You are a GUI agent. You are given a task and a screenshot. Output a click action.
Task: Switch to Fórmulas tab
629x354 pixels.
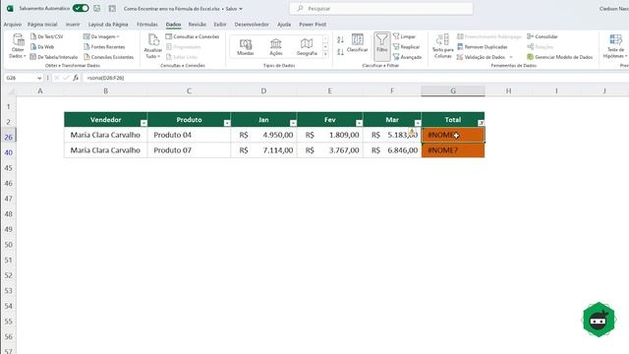click(x=147, y=25)
